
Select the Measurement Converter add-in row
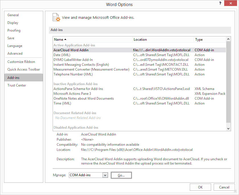pos(139,69)
